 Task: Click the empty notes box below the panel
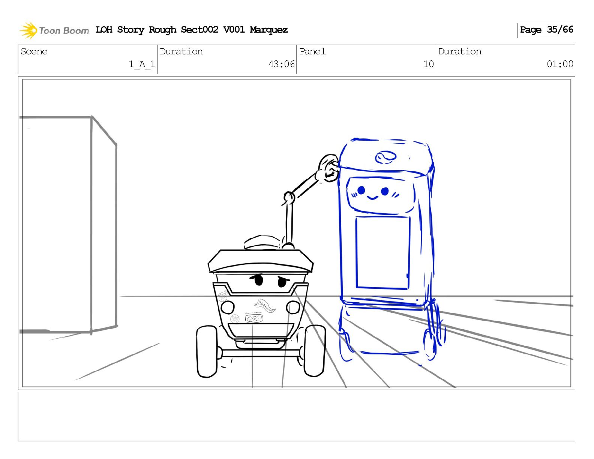point(297,417)
